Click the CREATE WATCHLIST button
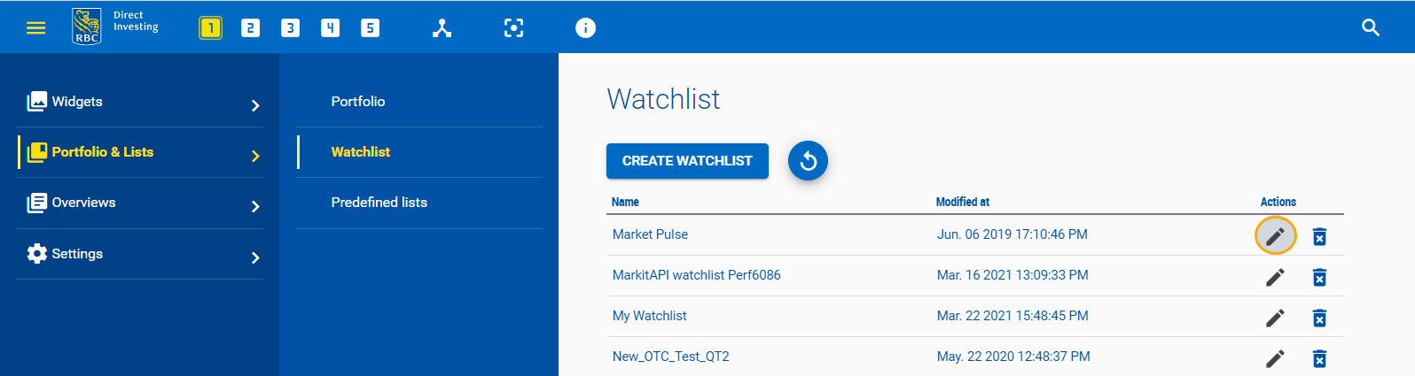The image size is (1415, 376). coord(687,161)
